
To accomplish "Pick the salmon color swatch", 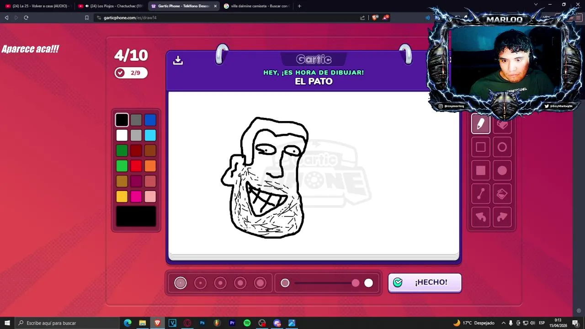I will point(150,181).
